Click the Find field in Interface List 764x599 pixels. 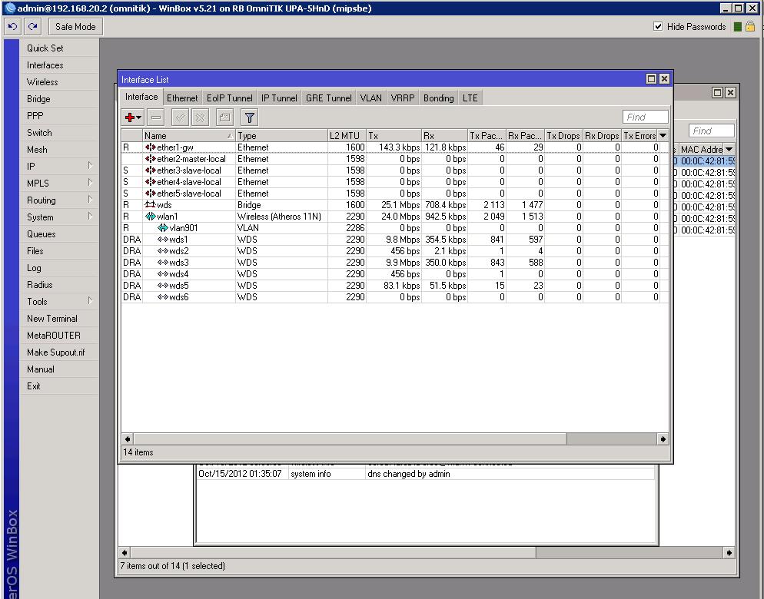[645, 117]
